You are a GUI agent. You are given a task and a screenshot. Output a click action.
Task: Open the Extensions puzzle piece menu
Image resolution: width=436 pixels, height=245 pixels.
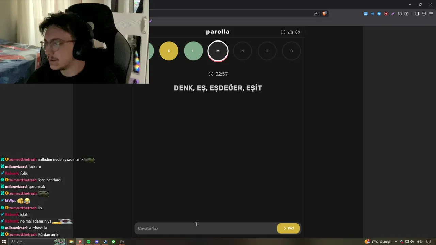(x=400, y=14)
